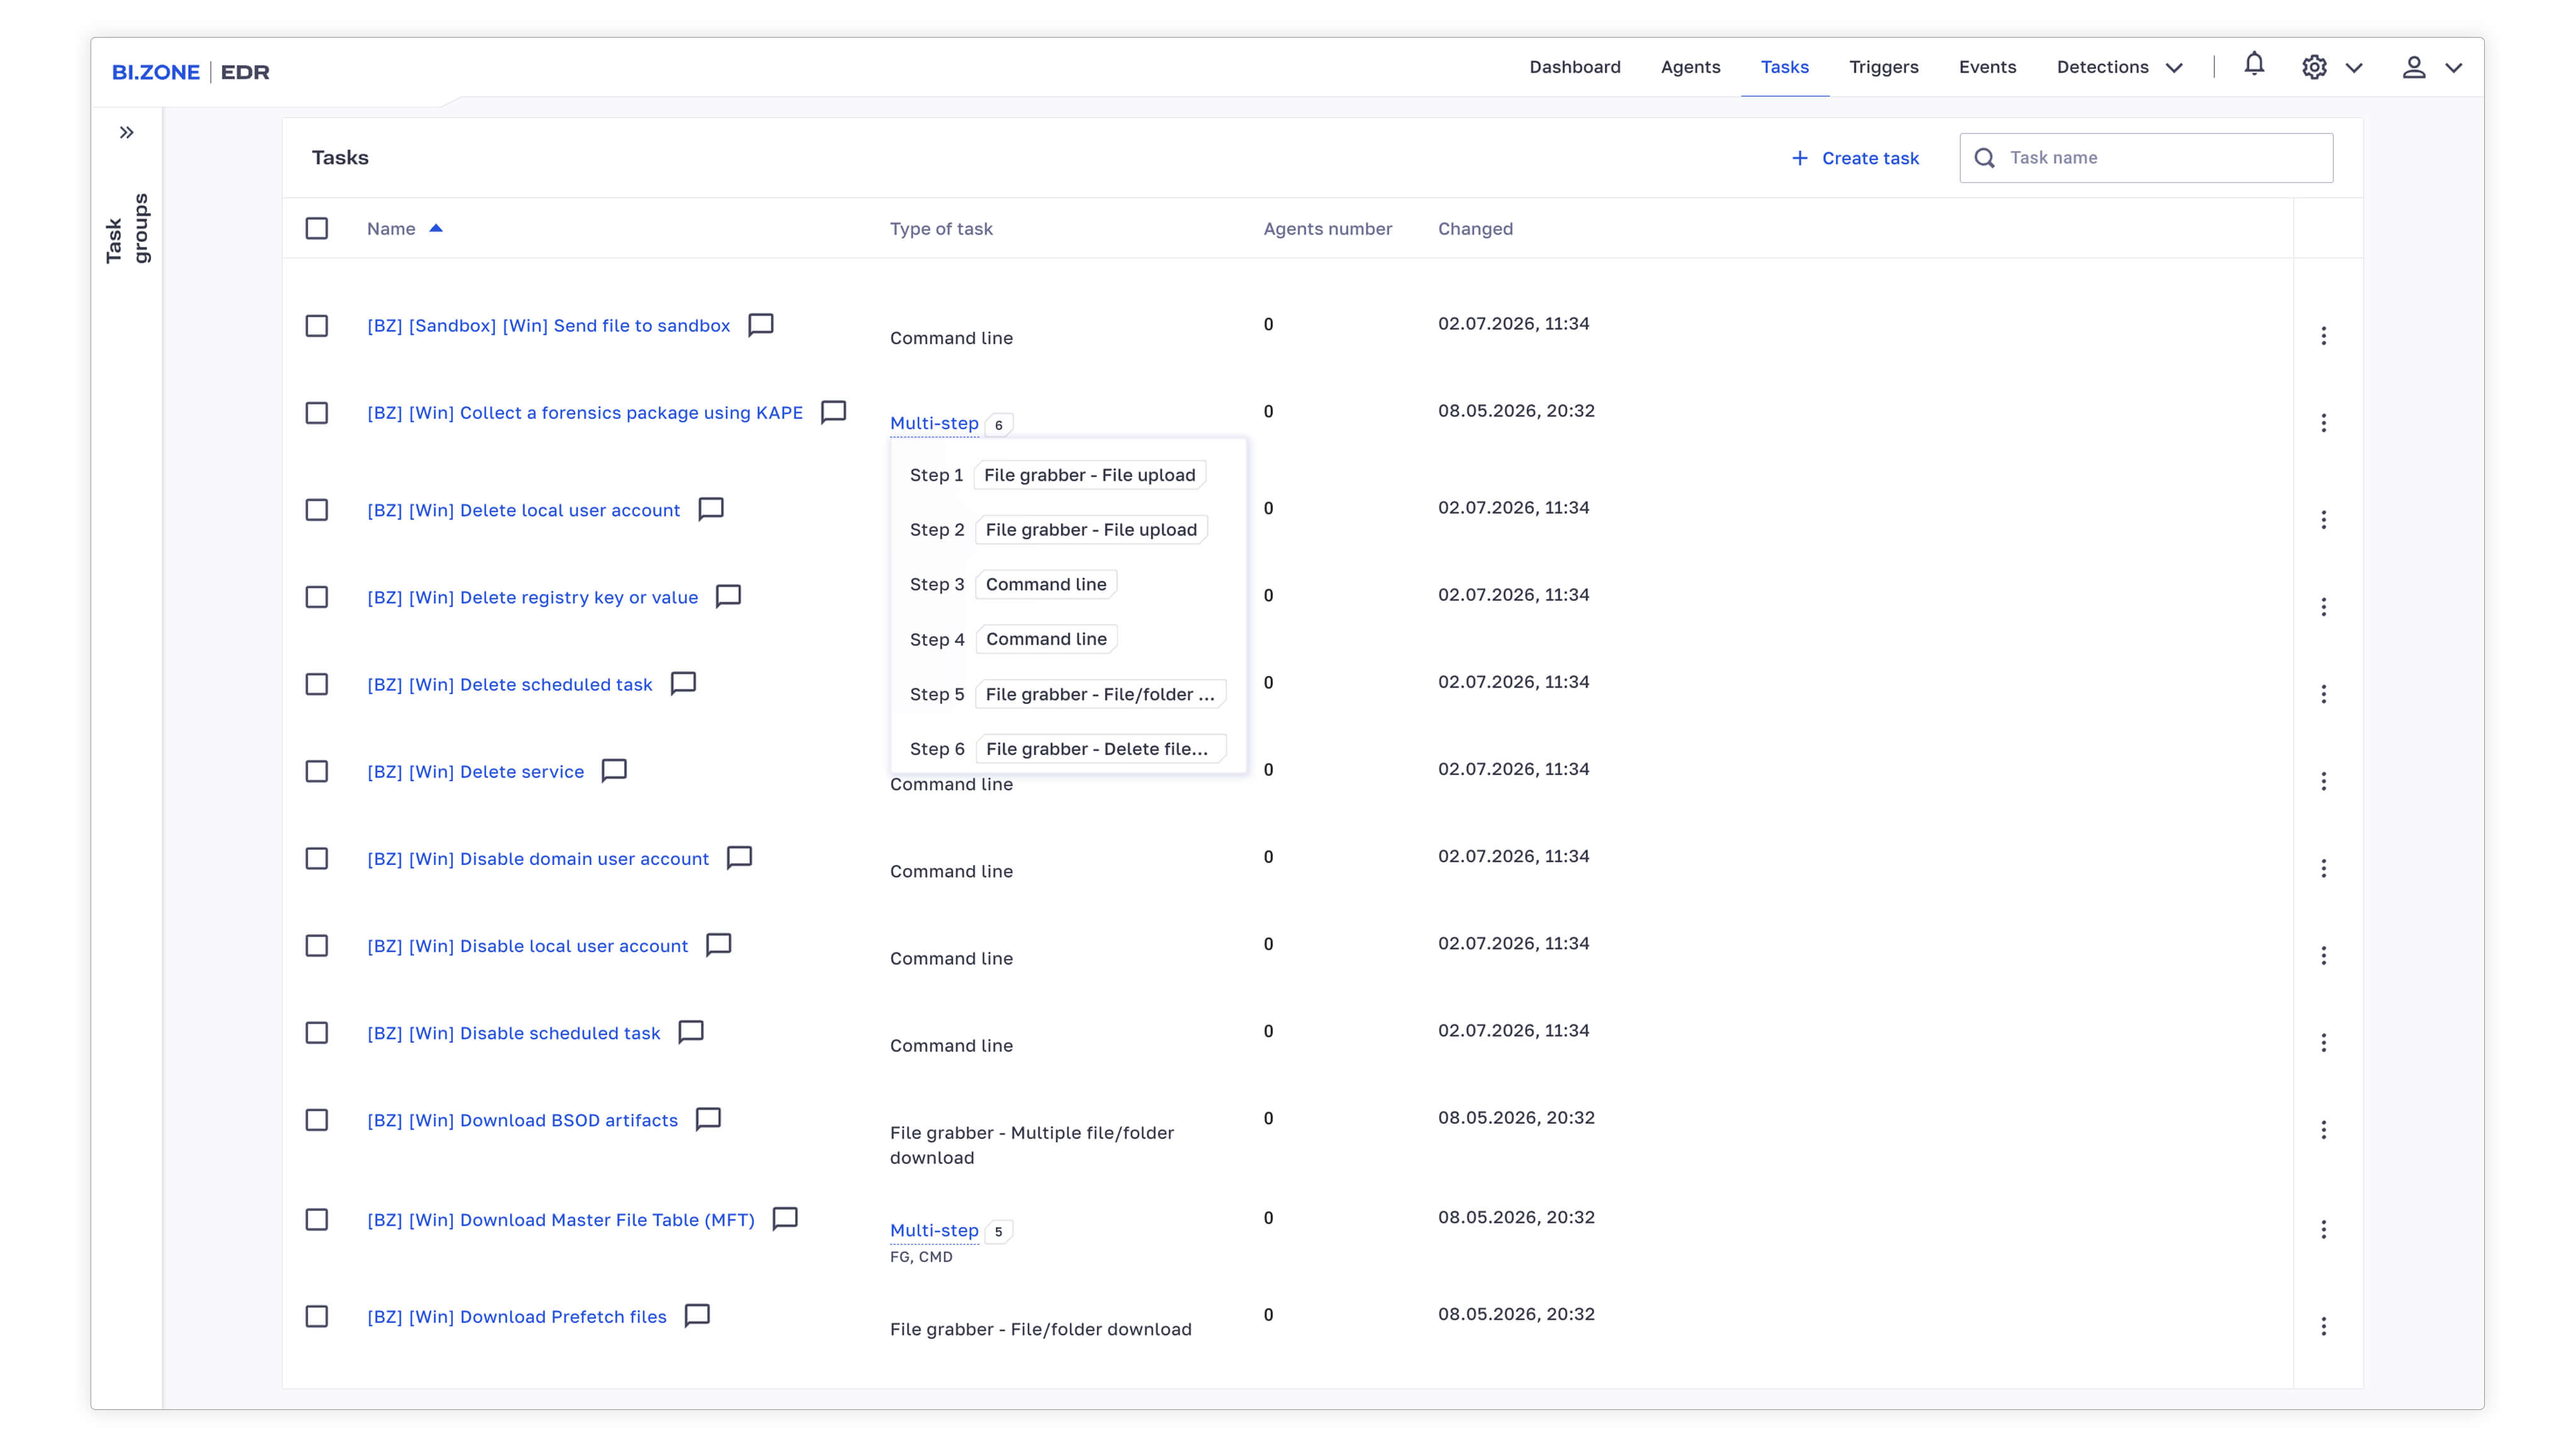Open the Triggers tab
Viewport: 2576px width, 1447px height.
coord(1883,67)
